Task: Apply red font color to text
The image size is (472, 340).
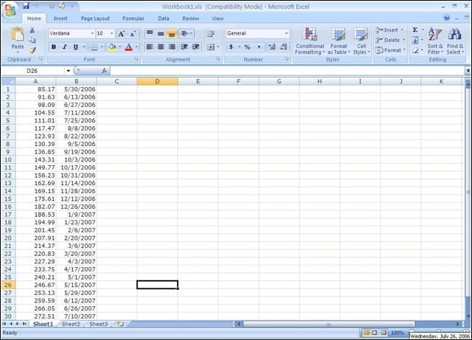Action: 128,47
